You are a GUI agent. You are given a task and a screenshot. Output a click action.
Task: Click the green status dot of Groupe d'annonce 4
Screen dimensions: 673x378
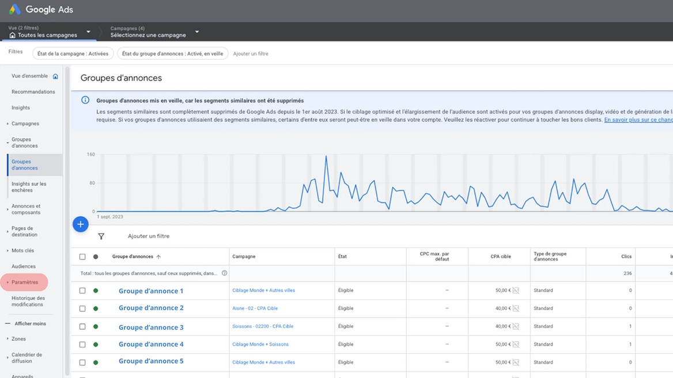(96, 345)
